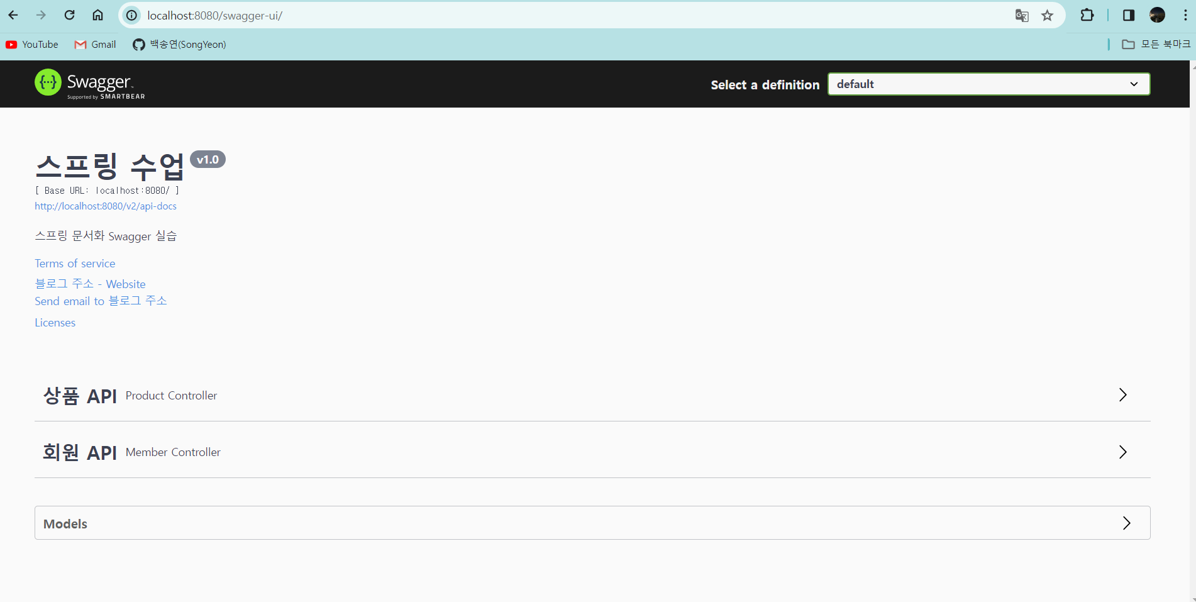View site information icon in address bar
1196x602 pixels.
tap(131, 15)
